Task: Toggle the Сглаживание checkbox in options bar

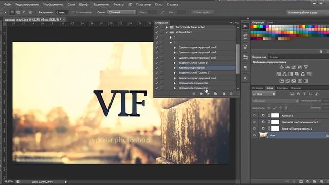Action: tap(73, 12)
